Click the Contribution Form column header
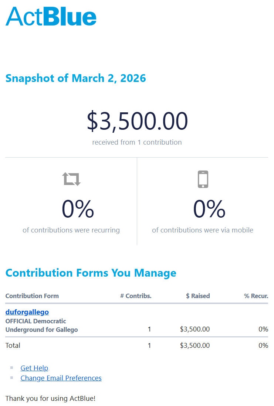Viewport: 274px width, 406px height. (x=32, y=296)
